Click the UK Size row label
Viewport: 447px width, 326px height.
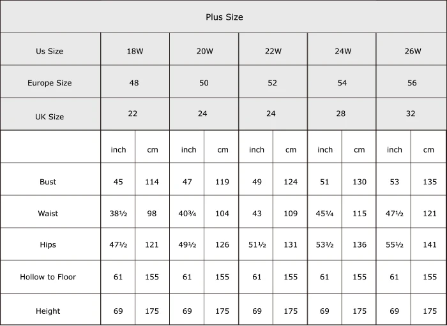(49, 117)
